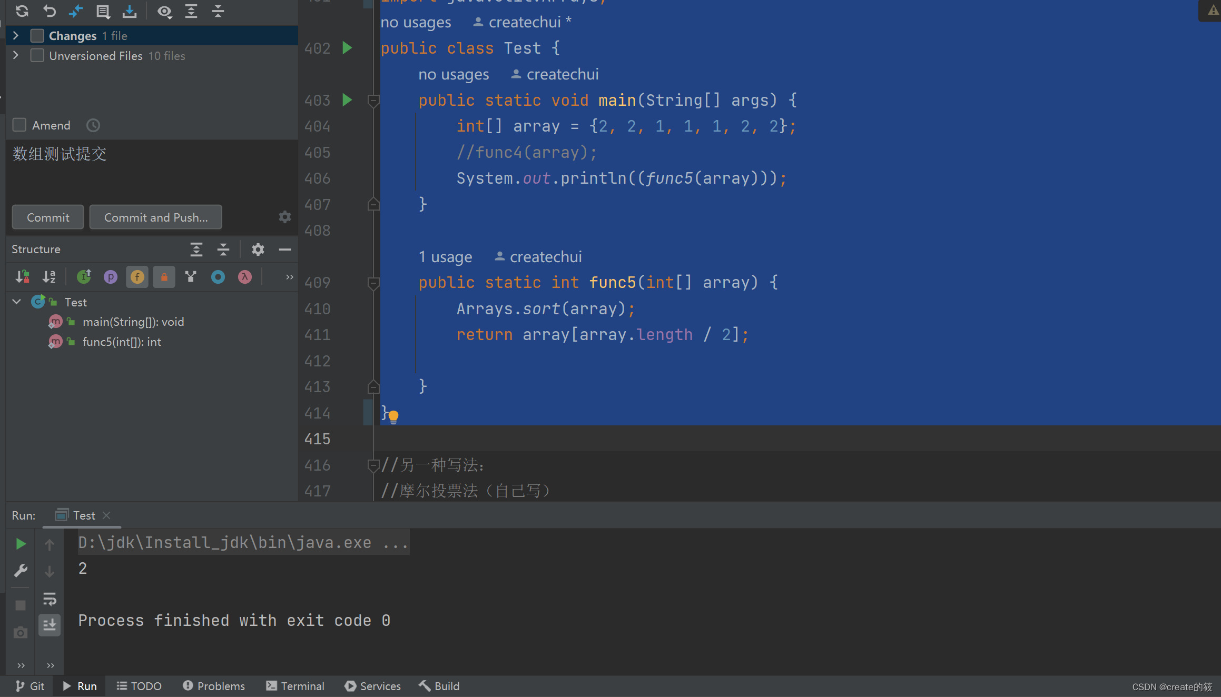Check the Changes checkbox
The height and width of the screenshot is (697, 1221).
coord(37,36)
